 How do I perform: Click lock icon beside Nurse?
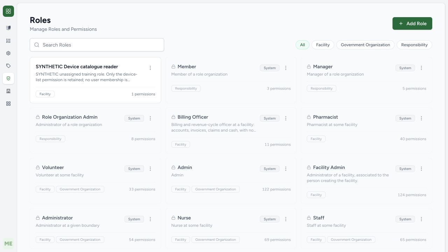(x=173, y=218)
